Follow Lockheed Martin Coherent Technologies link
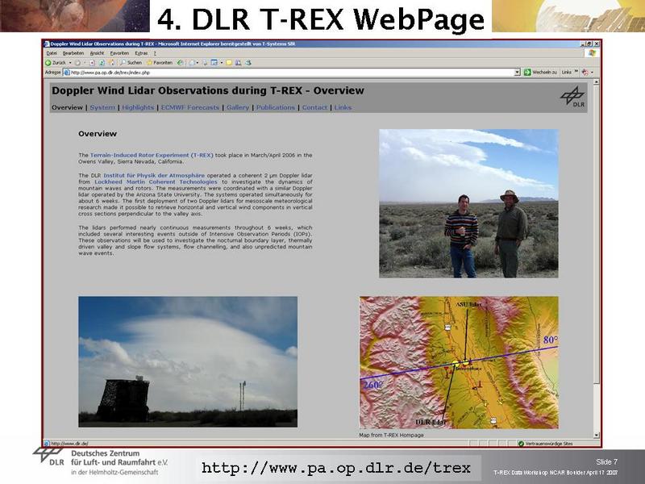The width and height of the screenshot is (645, 484). click(156, 182)
